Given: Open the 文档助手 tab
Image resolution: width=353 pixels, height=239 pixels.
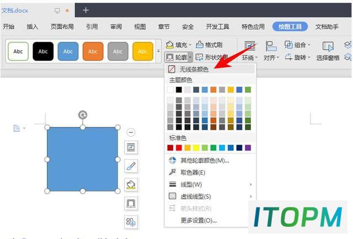Looking at the screenshot, I should pyautogui.click(x=327, y=26).
